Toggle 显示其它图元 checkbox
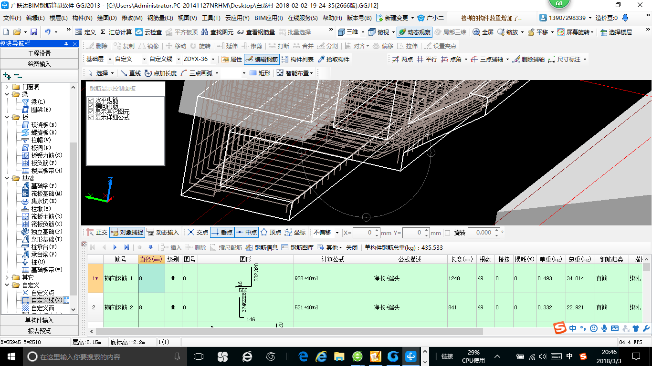The image size is (652, 366). [x=91, y=112]
